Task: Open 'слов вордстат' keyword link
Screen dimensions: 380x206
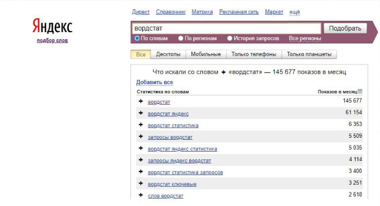Action: (x=166, y=196)
